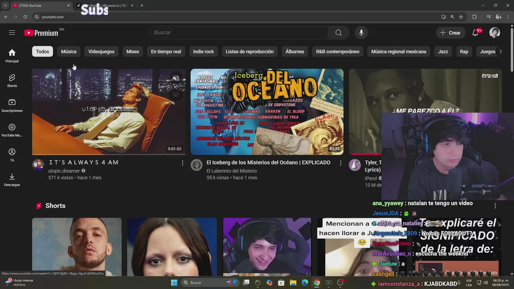This screenshot has width=514, height=289.
Task: Open Shorts section more options menu
Action: point(495,206)
